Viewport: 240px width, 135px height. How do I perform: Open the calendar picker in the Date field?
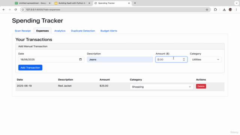[x=81, y=60]
